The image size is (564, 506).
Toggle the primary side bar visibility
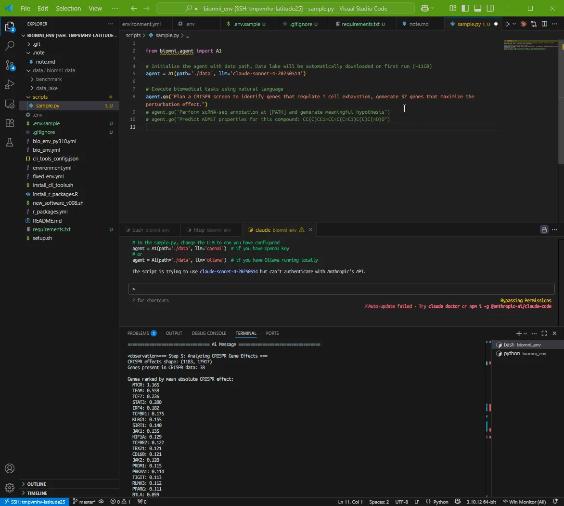click(465, 9)
